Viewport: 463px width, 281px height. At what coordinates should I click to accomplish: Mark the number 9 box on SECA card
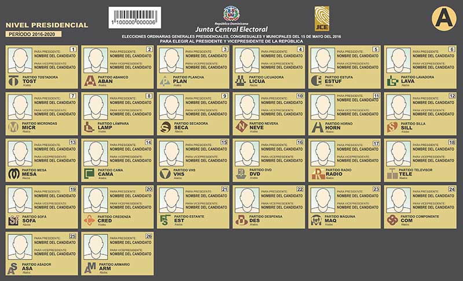click(x=225, y=96)
